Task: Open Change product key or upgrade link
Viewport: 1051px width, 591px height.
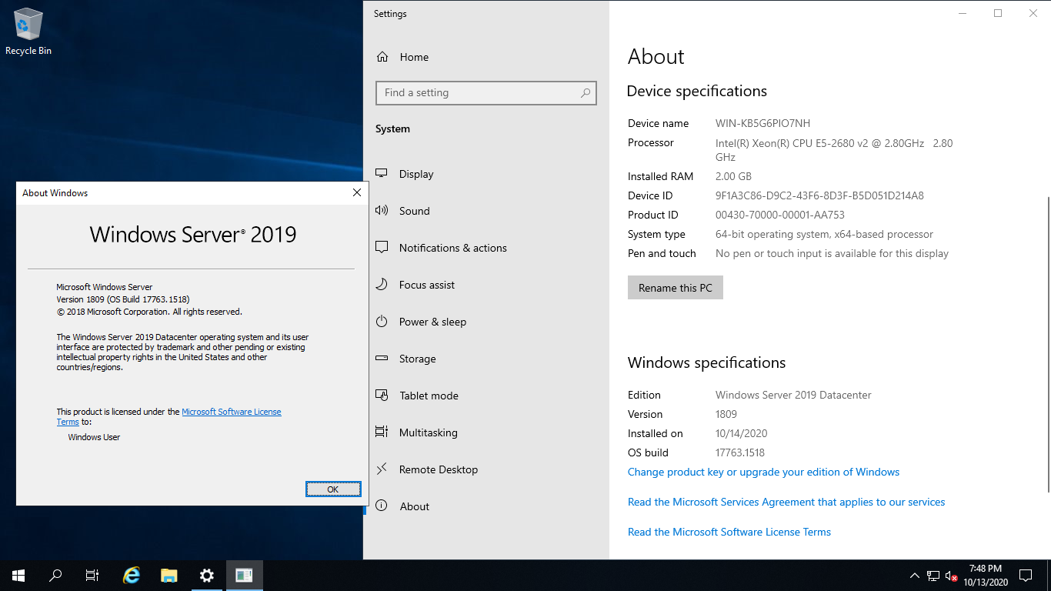Action: (x=763, y=472)
